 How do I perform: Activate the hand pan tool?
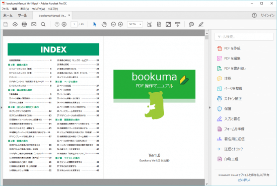[x=104, y=24]
